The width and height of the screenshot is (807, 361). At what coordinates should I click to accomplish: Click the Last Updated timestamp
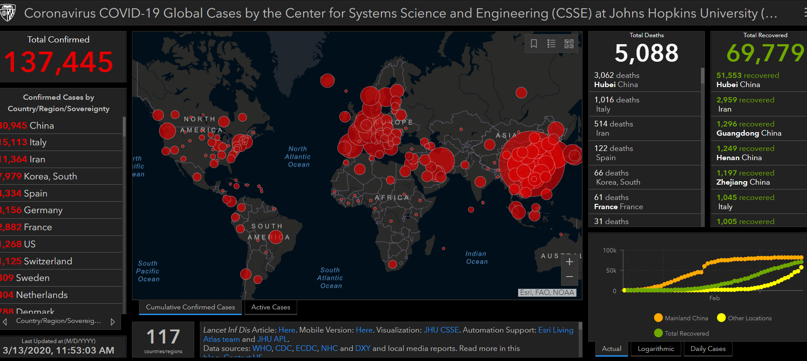(x=58, y=350)
